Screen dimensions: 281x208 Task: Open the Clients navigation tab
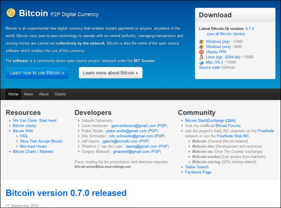[x=60, y=94]
